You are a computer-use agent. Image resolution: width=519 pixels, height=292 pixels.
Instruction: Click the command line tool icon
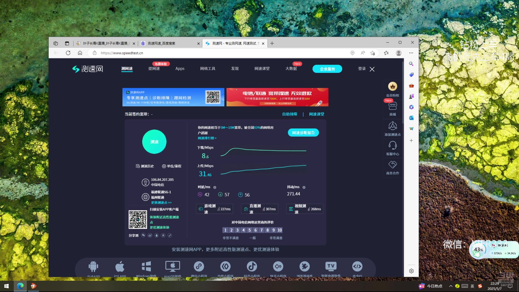pyautogui.click(x=357, y=266)
